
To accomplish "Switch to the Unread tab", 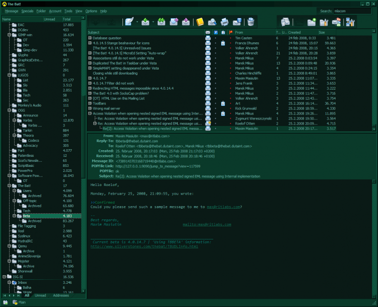I will click(40, 295).
